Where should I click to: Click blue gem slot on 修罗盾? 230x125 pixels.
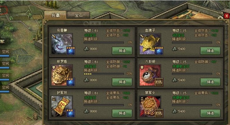(71, 82)
